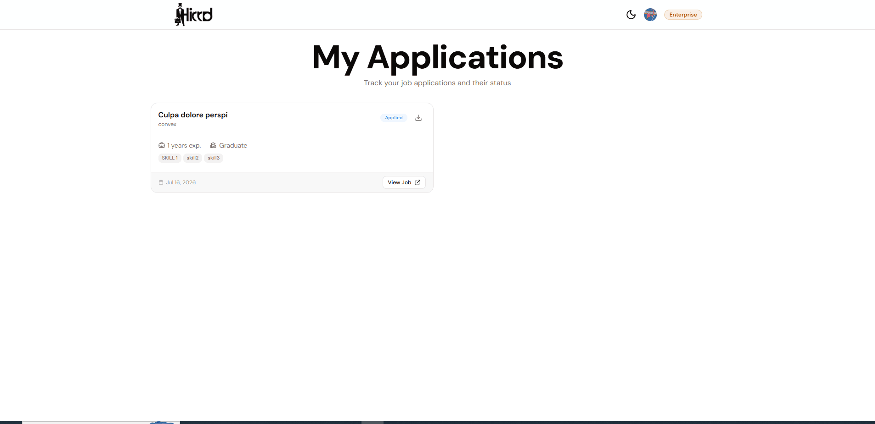Select the SKILL 1 tag
Image resolution: width=875 pixels, height=424 pixels.
[x=169, y=158]
